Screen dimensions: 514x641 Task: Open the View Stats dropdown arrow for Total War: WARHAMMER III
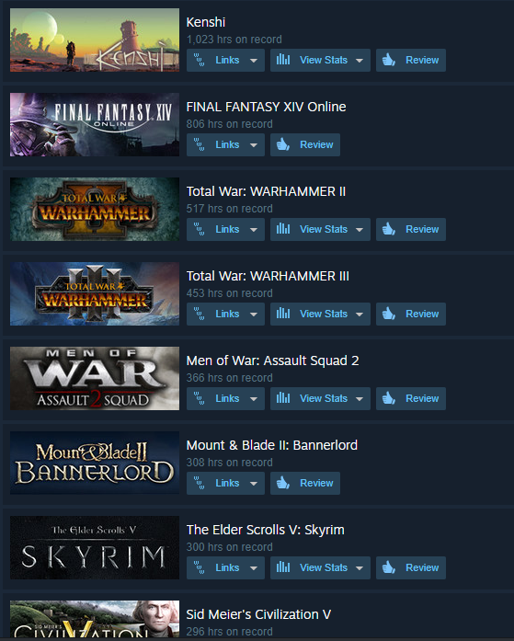pos(360,315)
